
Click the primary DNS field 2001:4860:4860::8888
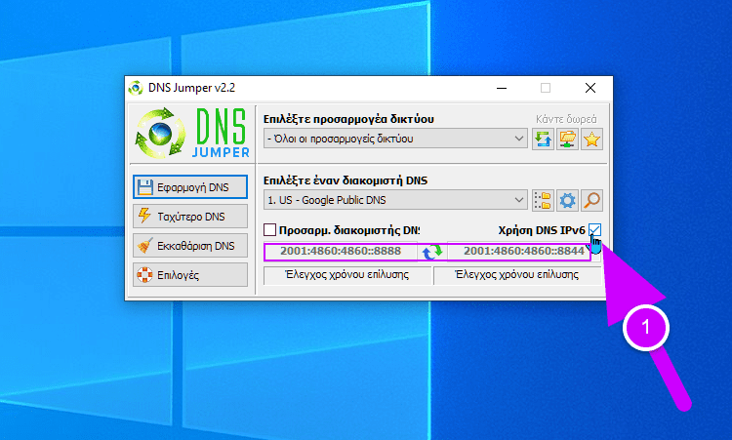[x=341, y=251]
